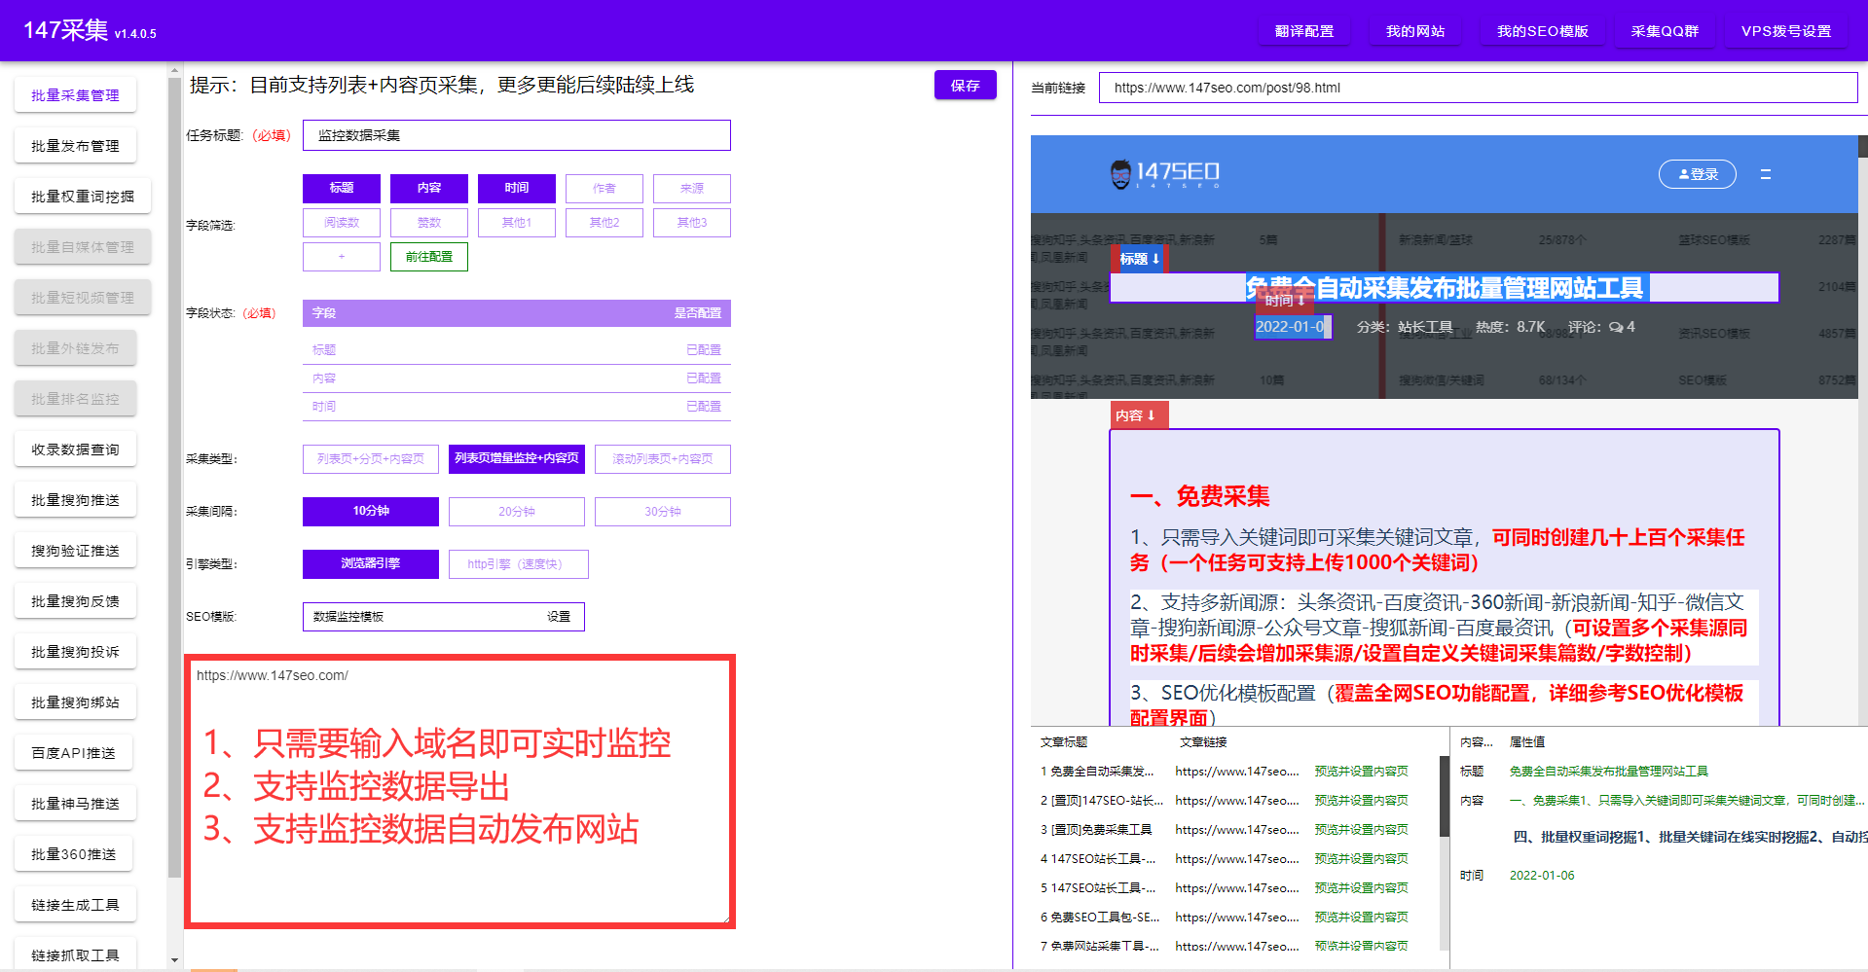Click the 前往配置 configuration button
The width and height of the screenshot is (1868, 972).
428,256
